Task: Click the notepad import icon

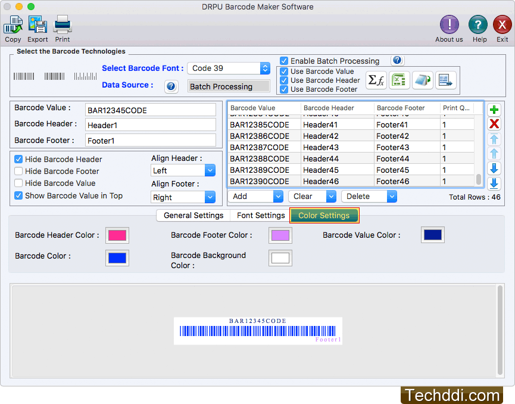Action: pos(422,80)
